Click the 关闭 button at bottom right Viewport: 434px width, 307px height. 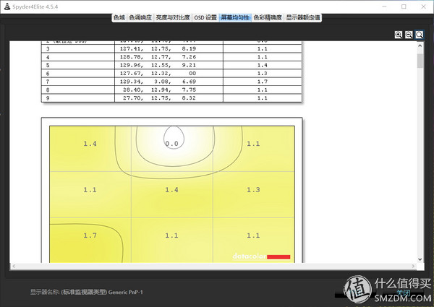[x=403, y=293]
